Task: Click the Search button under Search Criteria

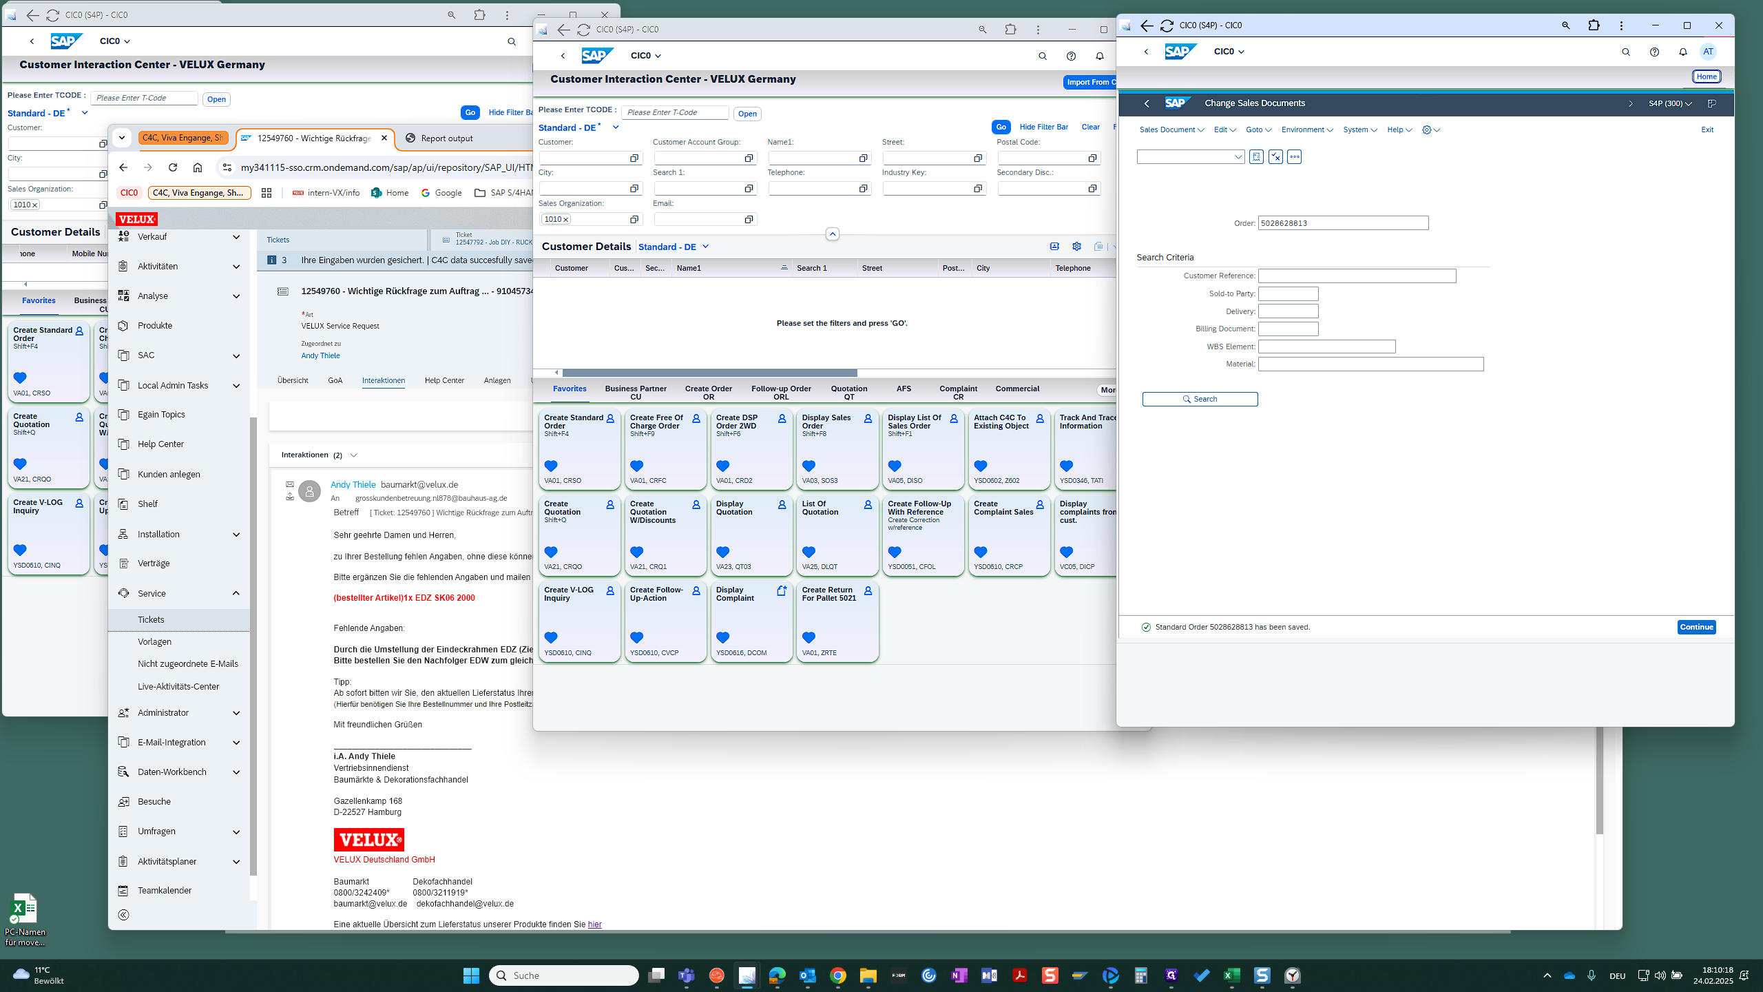Action: [x=1200, y=400]
